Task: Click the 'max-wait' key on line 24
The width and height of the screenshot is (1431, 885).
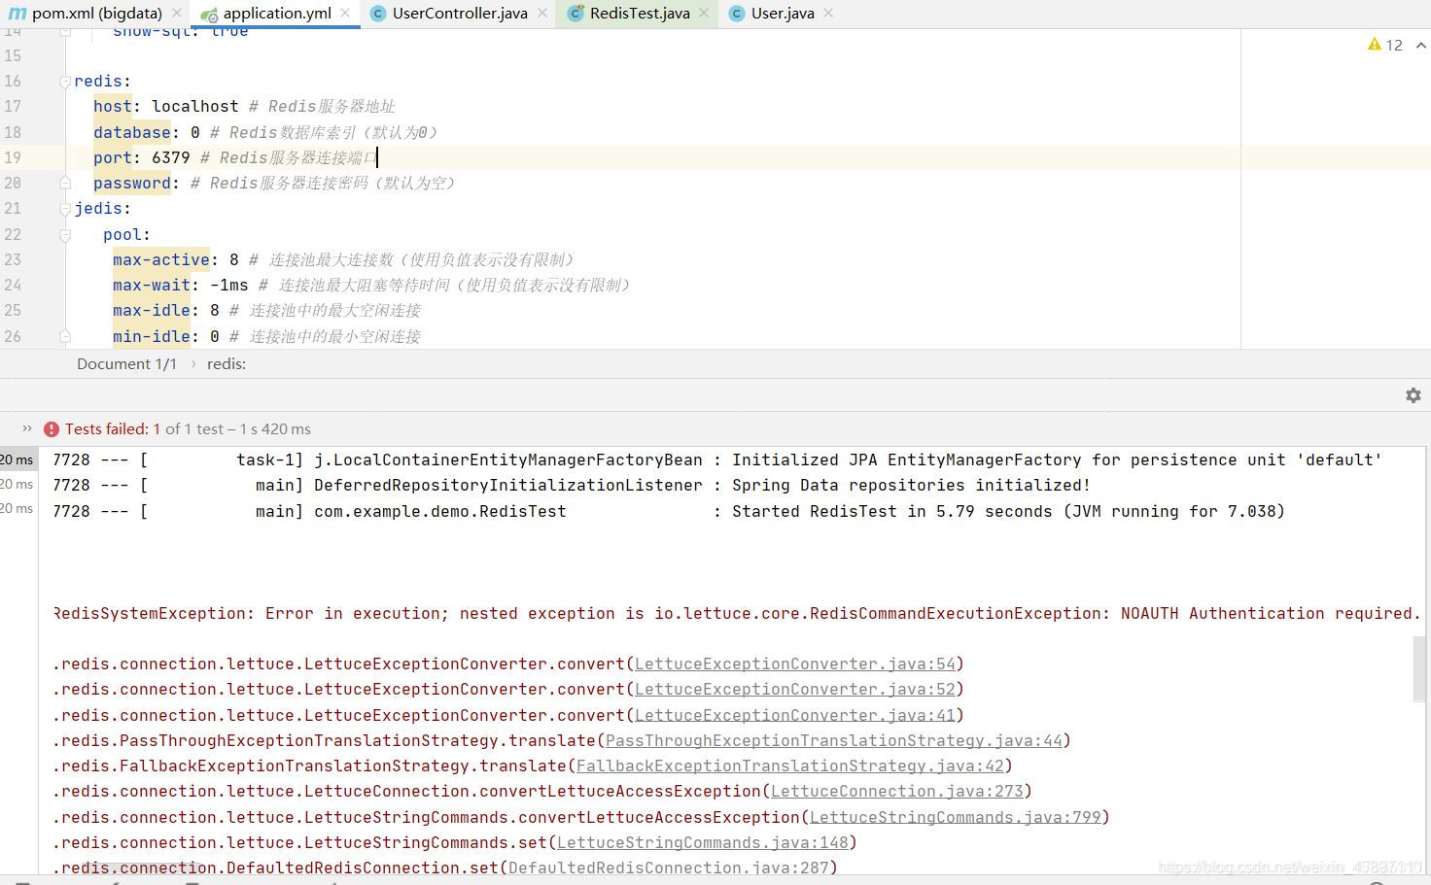Action: [x=152, y=285]
